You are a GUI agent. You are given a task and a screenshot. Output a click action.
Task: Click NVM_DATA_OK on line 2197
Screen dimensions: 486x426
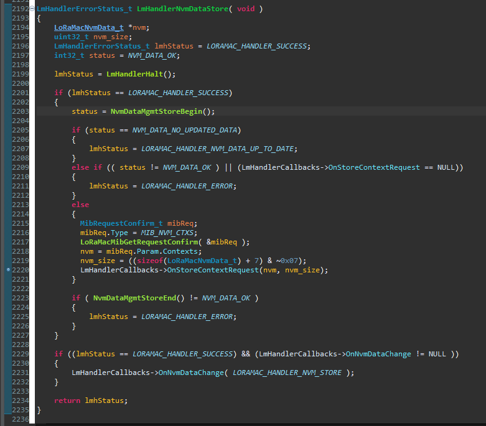(x=152, y=55)
